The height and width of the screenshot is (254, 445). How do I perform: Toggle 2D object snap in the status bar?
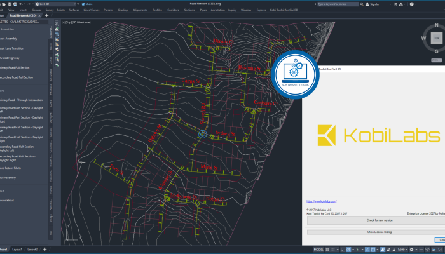tap(373, 250)
